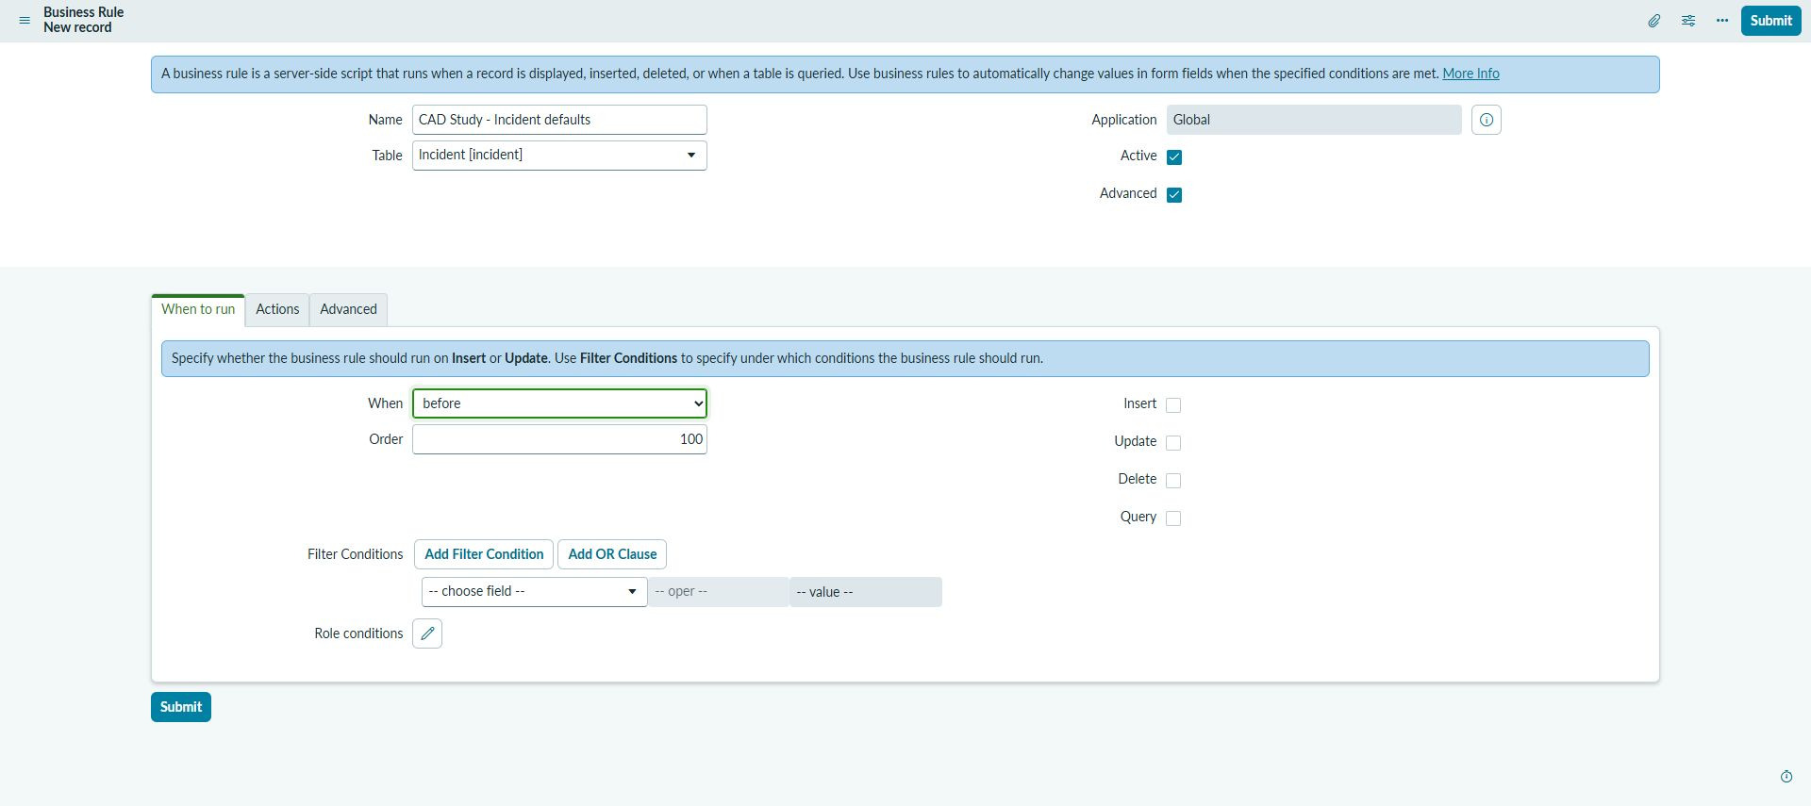Click Role conditions pencil edit icon

427,633
